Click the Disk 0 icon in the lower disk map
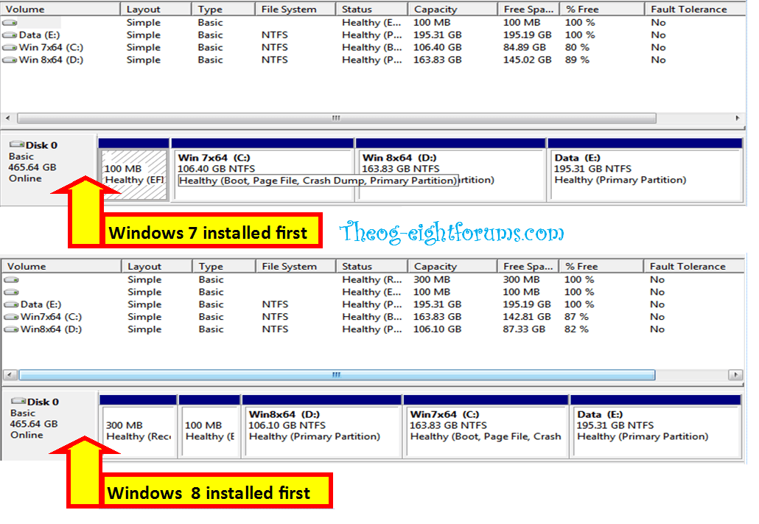Image resolution: width=759 pixels, height=524 pixels. pyautogui.click(x=18, y=401)
